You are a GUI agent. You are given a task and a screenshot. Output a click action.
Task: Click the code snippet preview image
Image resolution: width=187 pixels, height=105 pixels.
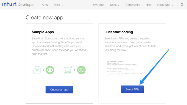pos(126,69)
